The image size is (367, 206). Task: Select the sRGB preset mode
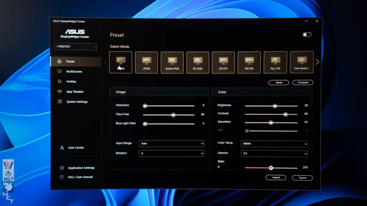tap(146, 62)
